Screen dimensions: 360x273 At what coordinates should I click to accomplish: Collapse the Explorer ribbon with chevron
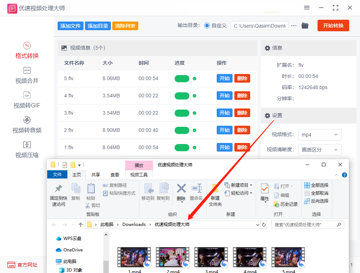[x=337, y=175]
